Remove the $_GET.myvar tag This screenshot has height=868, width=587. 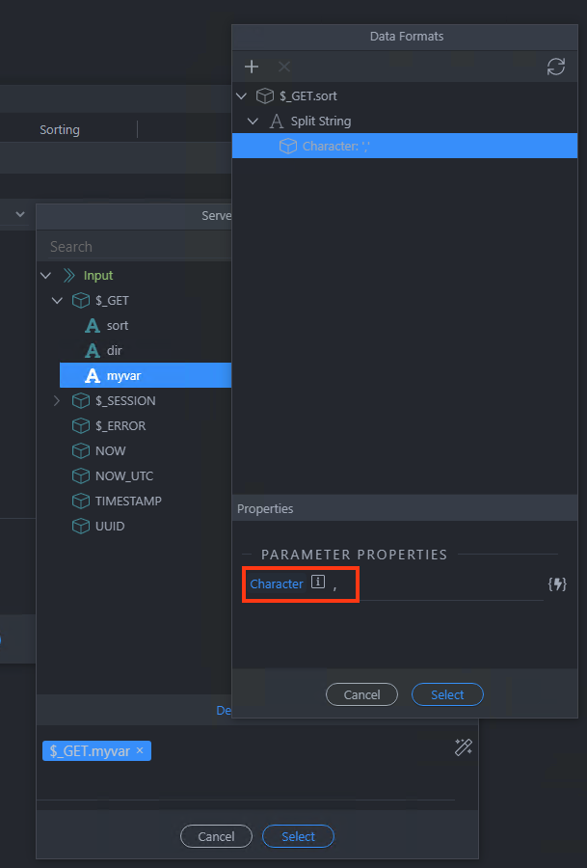click(x=140, y=750)
